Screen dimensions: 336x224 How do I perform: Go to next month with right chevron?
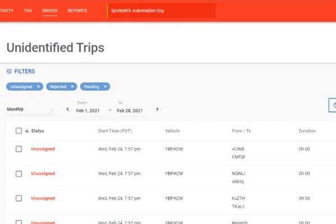[157, 109]
